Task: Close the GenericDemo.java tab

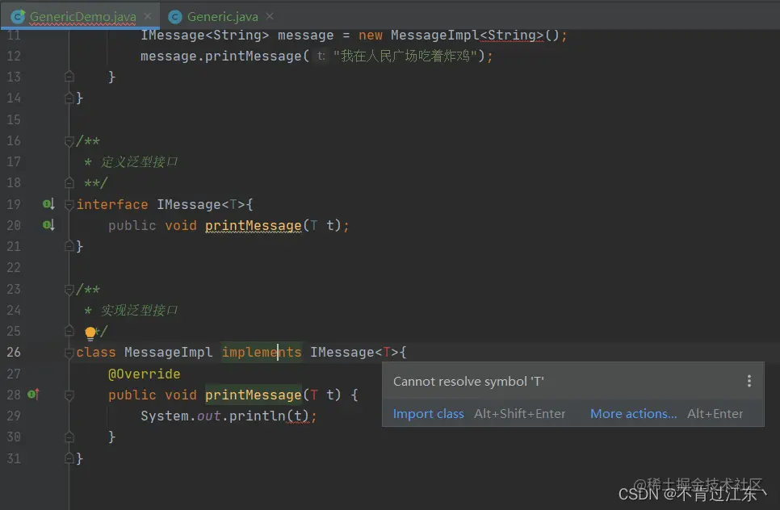Action: [148, 16]
